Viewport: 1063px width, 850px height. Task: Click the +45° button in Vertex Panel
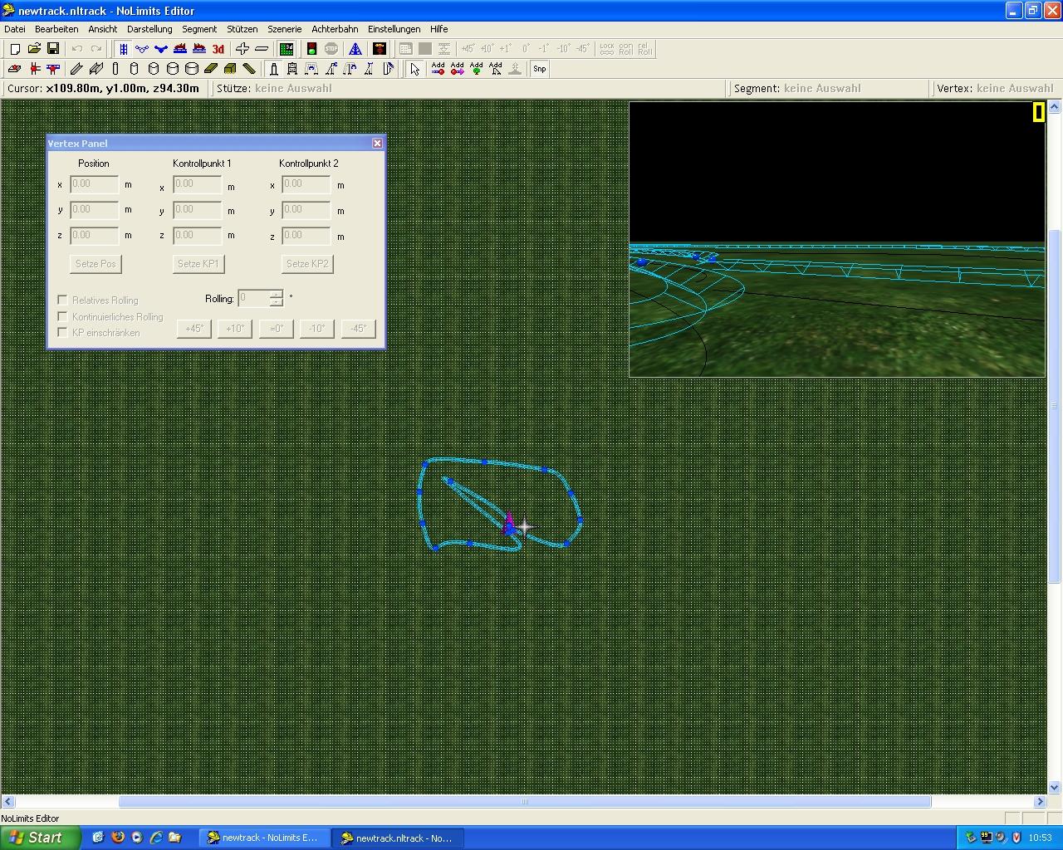193,329
